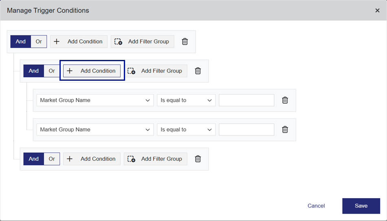Image resolution: width=387 pixels, height=221 pixels.
Task: Toggle the bottom group to Or
Action: [52, 159]
